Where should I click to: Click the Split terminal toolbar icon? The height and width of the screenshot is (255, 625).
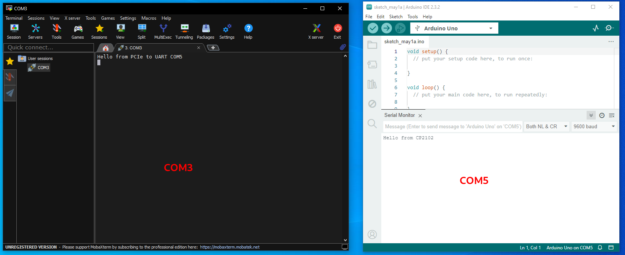tap(142, 31)
